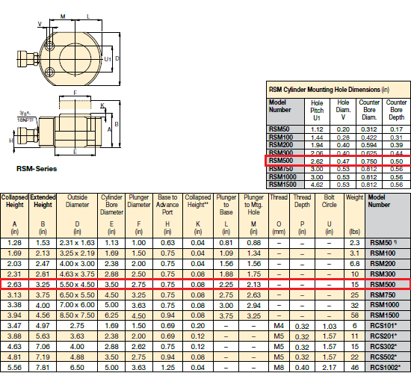Click the M8 thread value for RCS1002

[x=279, y=368]
